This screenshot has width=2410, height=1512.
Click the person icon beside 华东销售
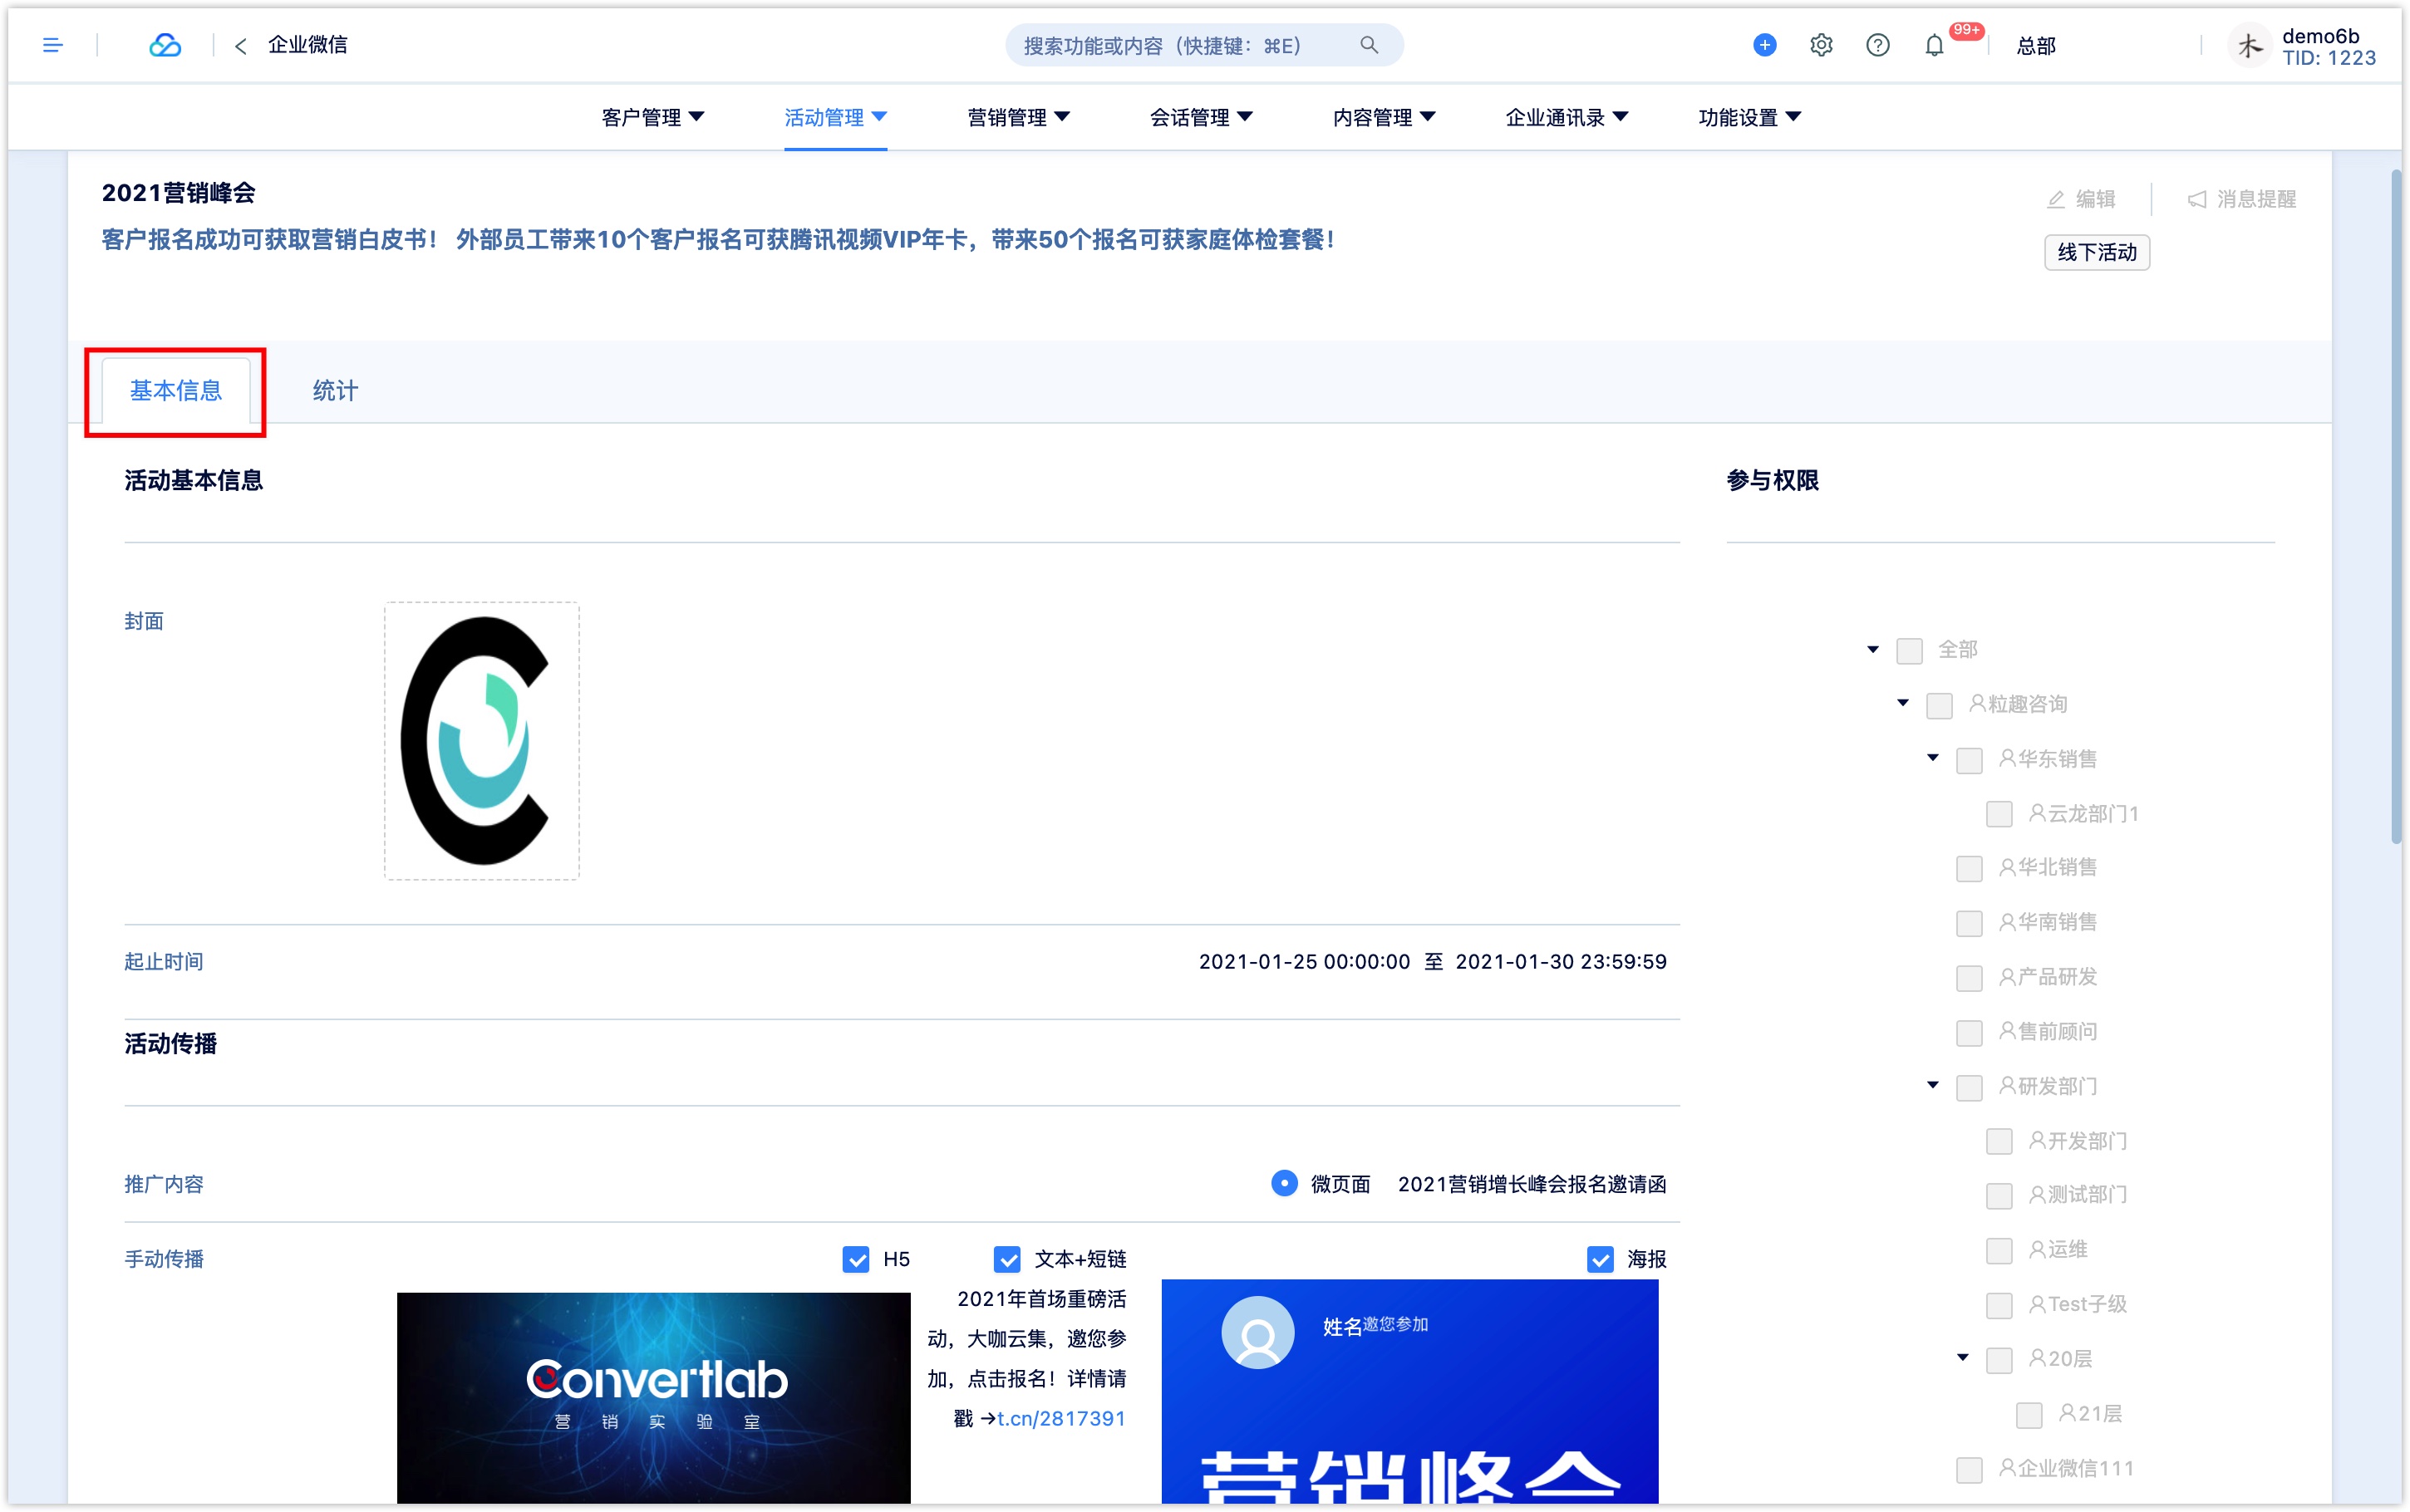point(2006,758)
